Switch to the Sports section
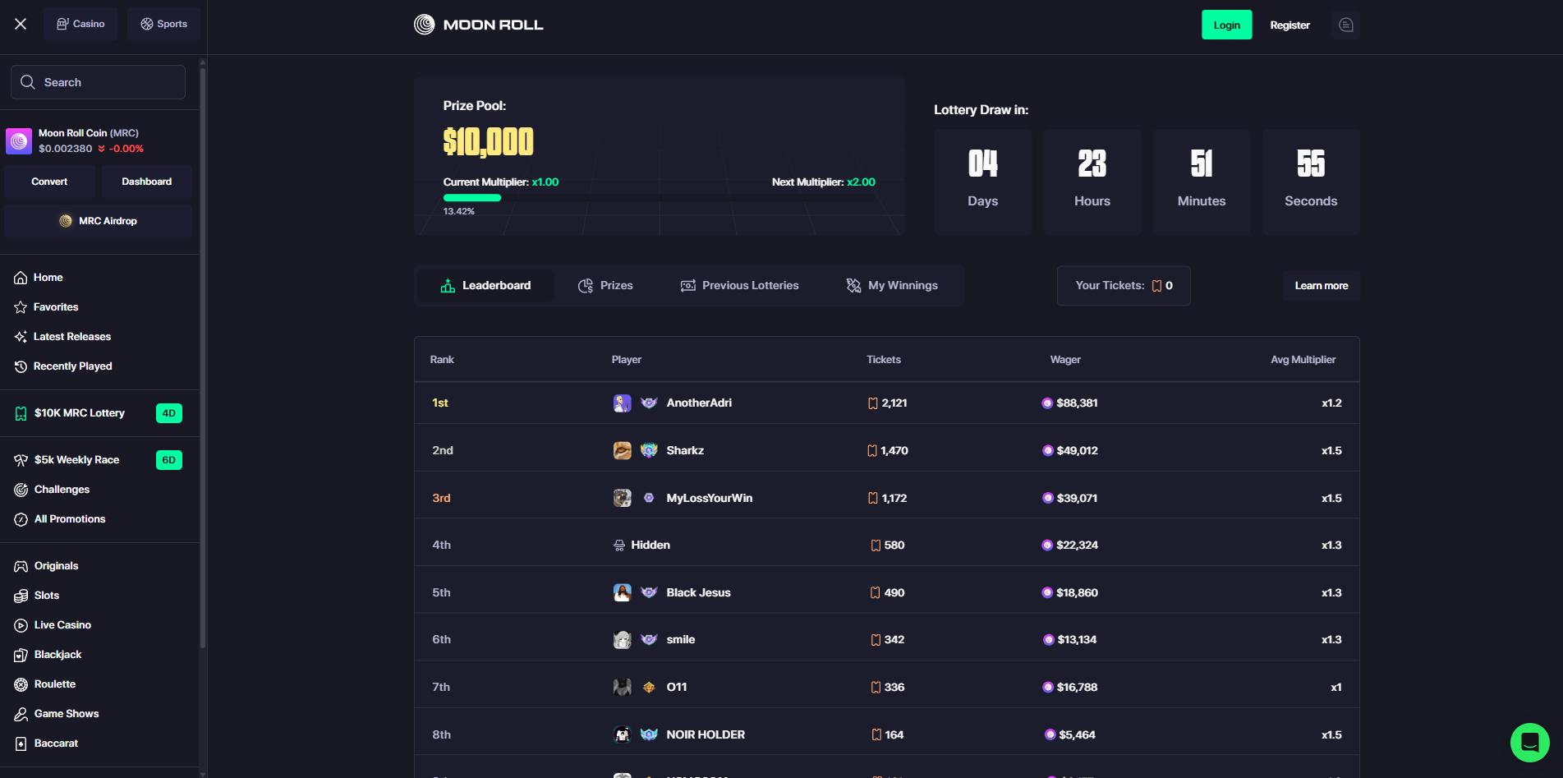Image resolution: width=1563 pixels, height=778 pixels. tap(164, 24)
